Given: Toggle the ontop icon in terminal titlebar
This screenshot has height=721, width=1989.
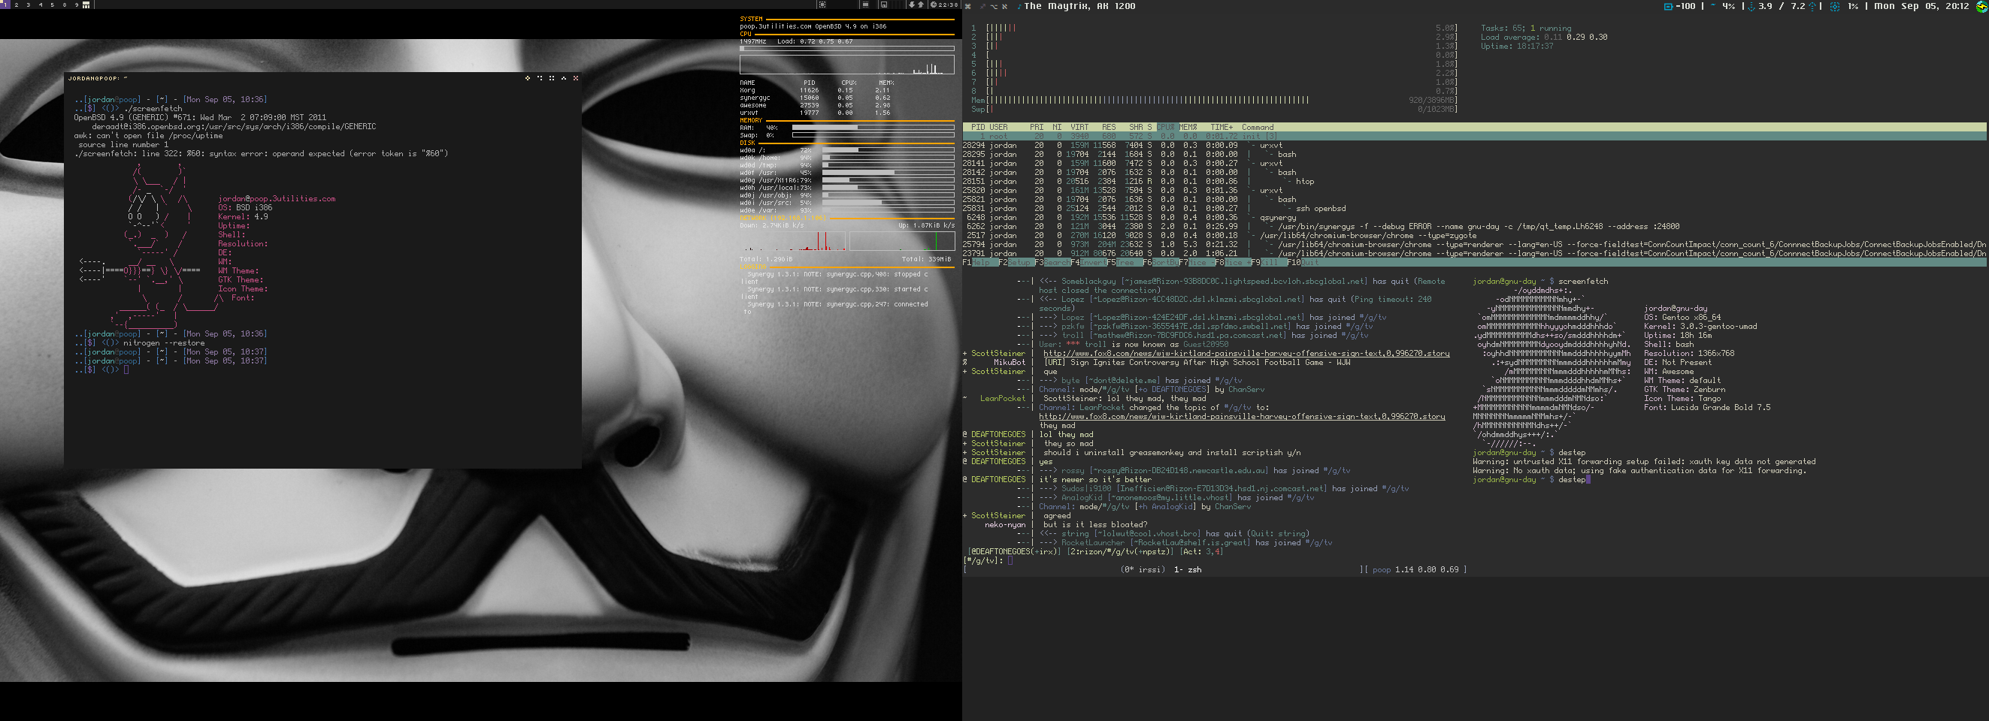Looking at the screenshot, I should [x=564, y=78].
